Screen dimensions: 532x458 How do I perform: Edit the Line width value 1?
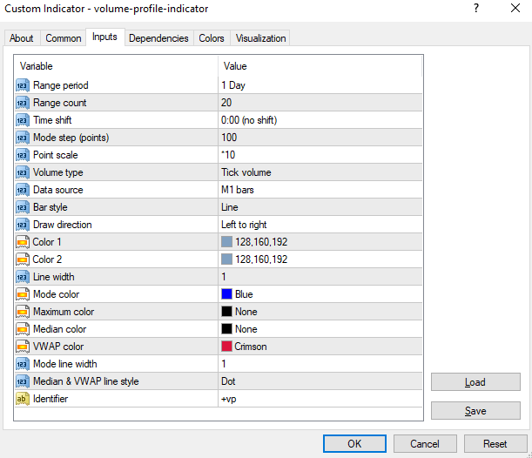tap(320, 277)
